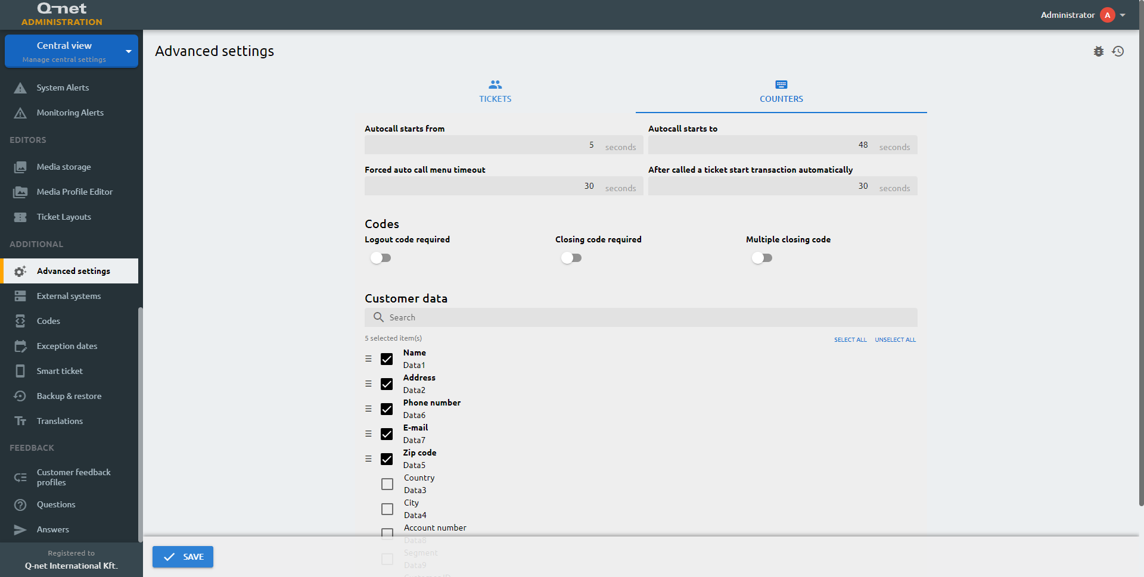This screenshot has width=1144, height=577.
Task: Uncheck the Zip code checkbox
Action: 387,459
